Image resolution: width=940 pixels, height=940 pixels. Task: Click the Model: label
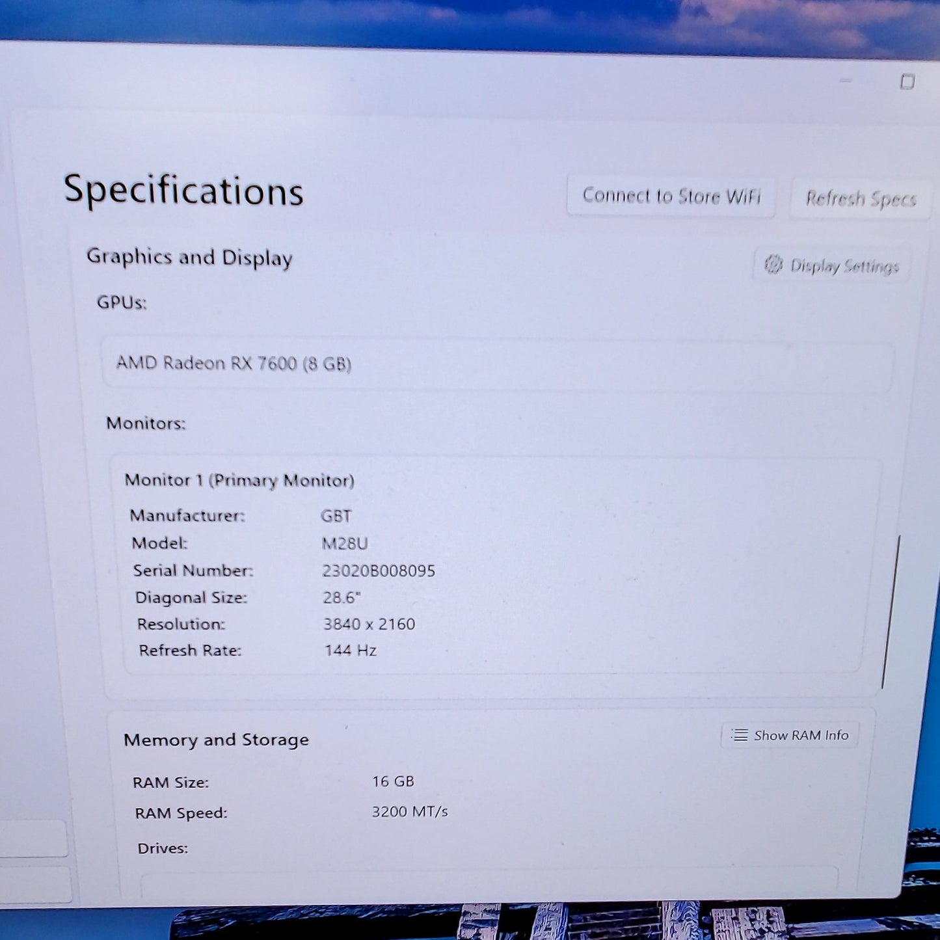159,543
